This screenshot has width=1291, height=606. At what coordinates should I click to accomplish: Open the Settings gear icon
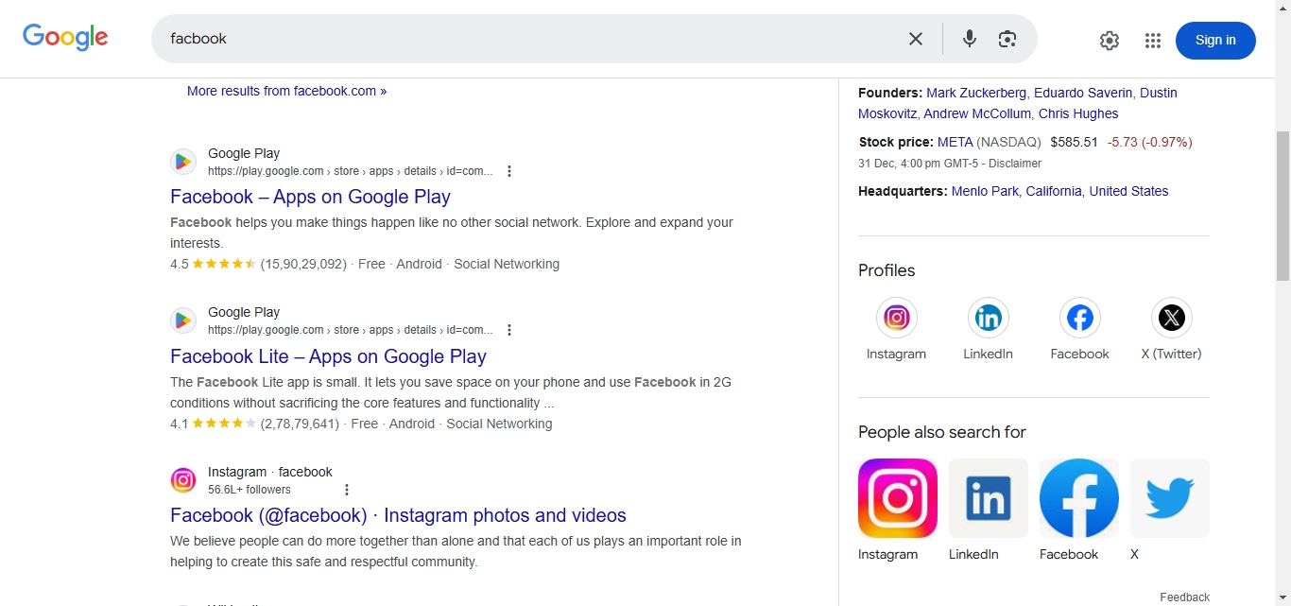pos(1110,41)
